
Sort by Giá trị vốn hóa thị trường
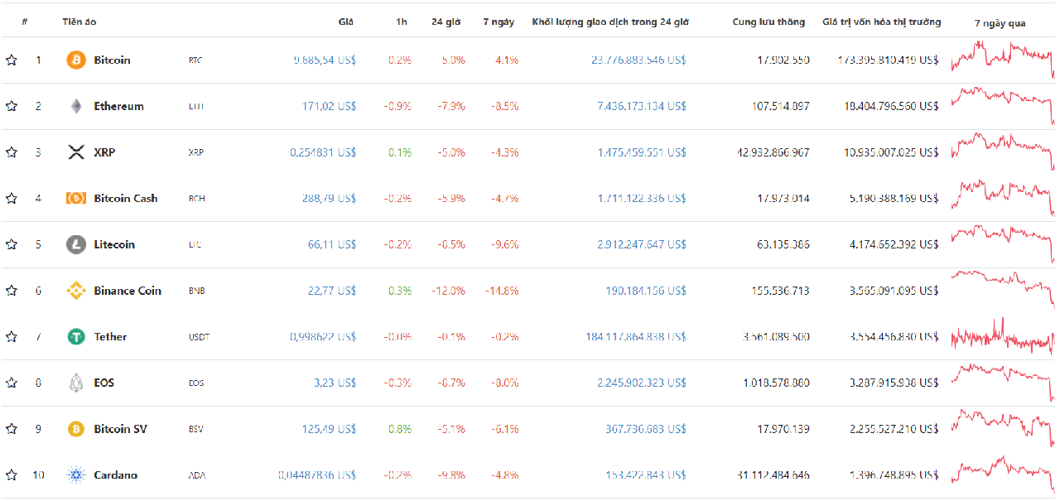click(881, 22)
